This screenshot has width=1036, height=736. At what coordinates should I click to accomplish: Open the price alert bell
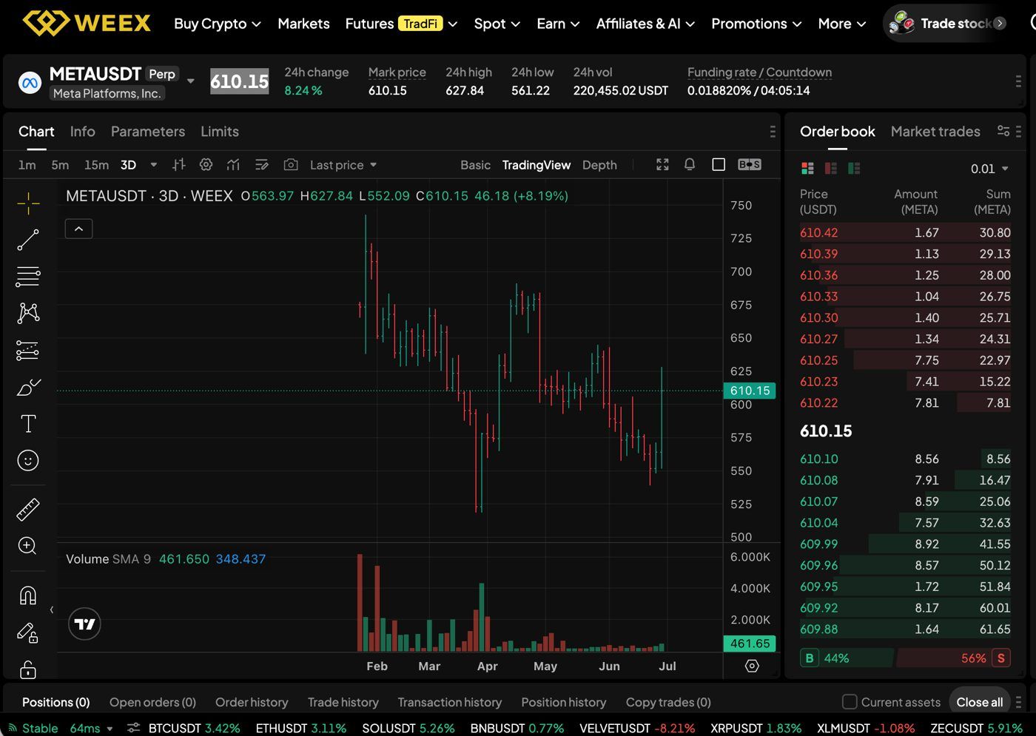click(690, 164)
